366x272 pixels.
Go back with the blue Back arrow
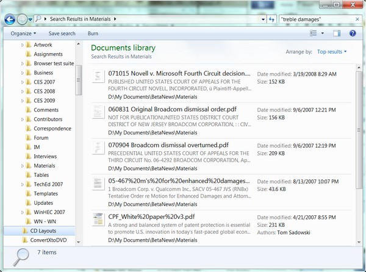point(10,20)
